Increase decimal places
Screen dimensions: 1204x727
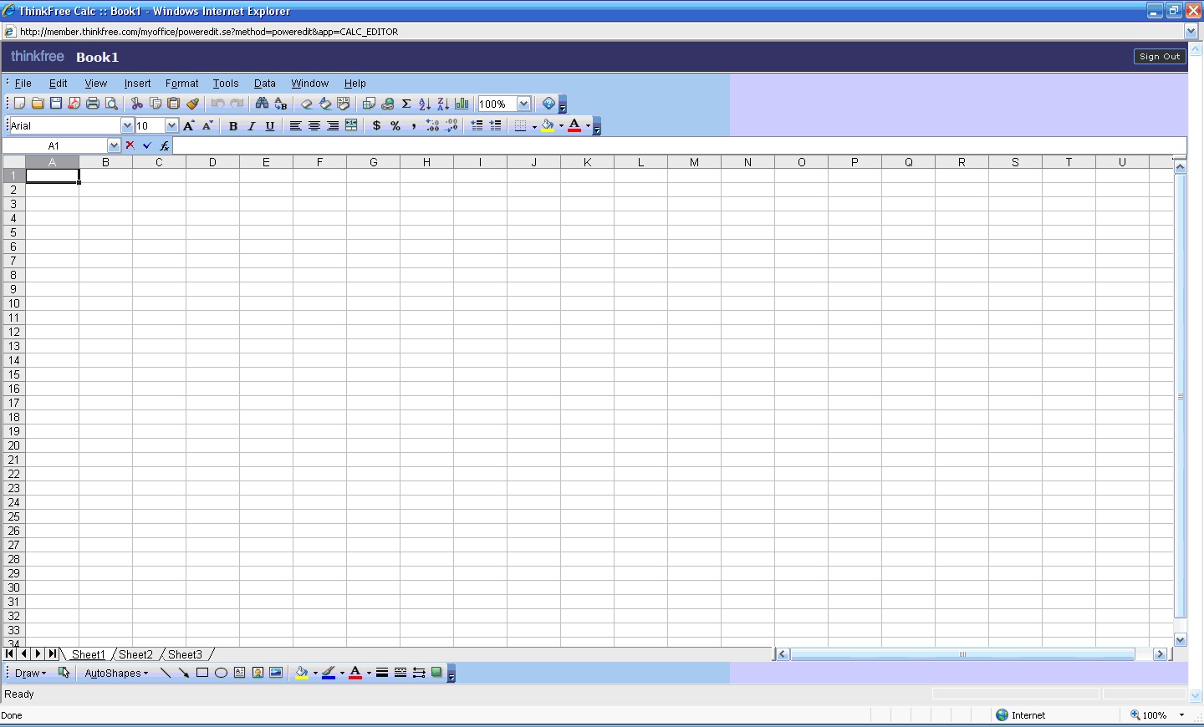[432, 125]
